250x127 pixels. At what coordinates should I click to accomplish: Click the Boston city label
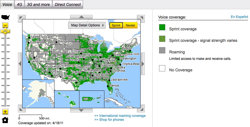[127, 48]
